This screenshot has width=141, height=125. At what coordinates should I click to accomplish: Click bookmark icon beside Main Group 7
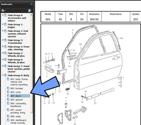click(x=5, y=66)
